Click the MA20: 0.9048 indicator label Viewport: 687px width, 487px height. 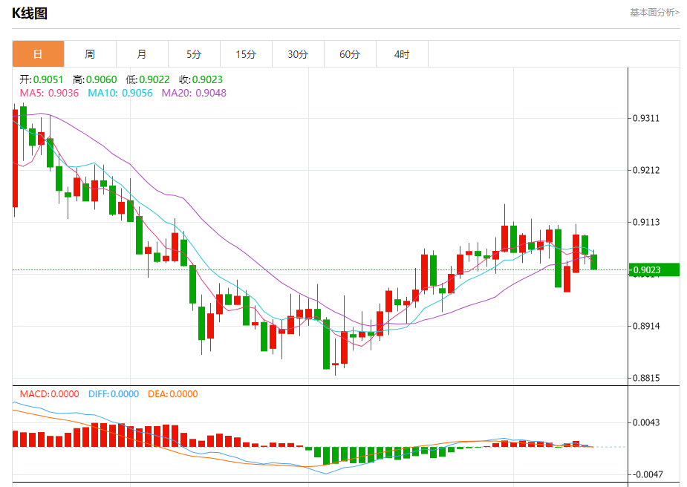pos(194,93)
